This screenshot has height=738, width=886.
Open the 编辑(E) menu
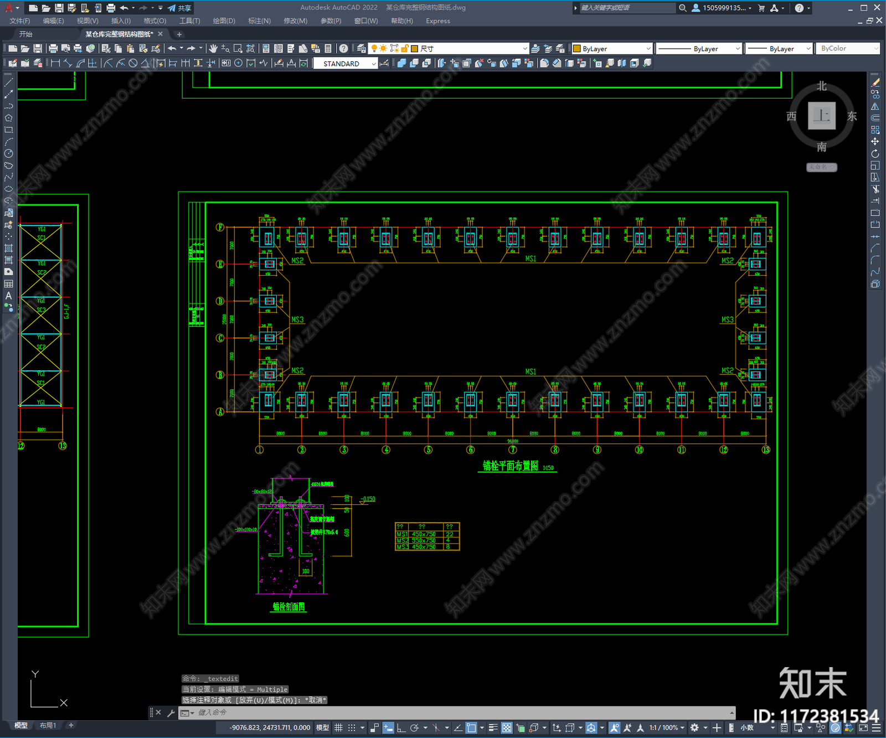(x=53, y=21)
